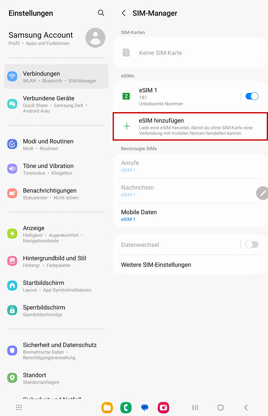Enable the Datenwechsel toggle
The height and width of the screenshot is (416, 268).
pyautogui.click(x=252, y=244)
